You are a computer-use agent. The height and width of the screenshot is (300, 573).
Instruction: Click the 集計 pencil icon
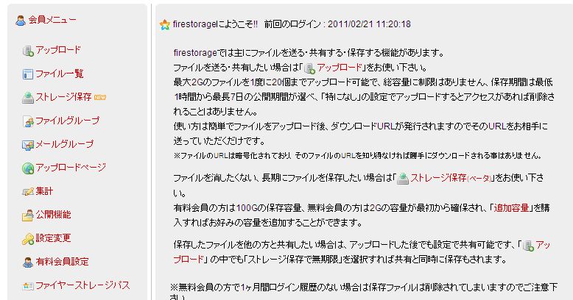pos(28,192)
